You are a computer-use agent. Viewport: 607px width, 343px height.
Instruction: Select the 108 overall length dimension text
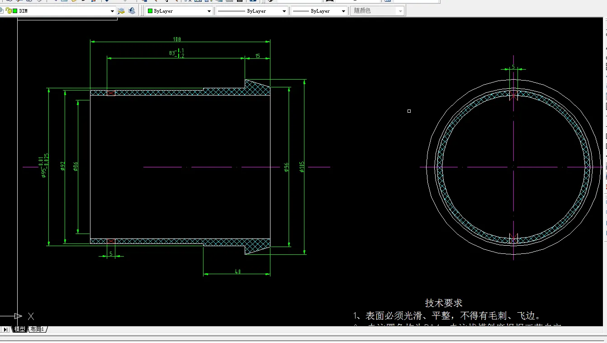click(x=177, y=39)
